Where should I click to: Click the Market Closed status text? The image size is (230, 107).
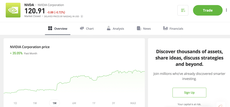32,16
